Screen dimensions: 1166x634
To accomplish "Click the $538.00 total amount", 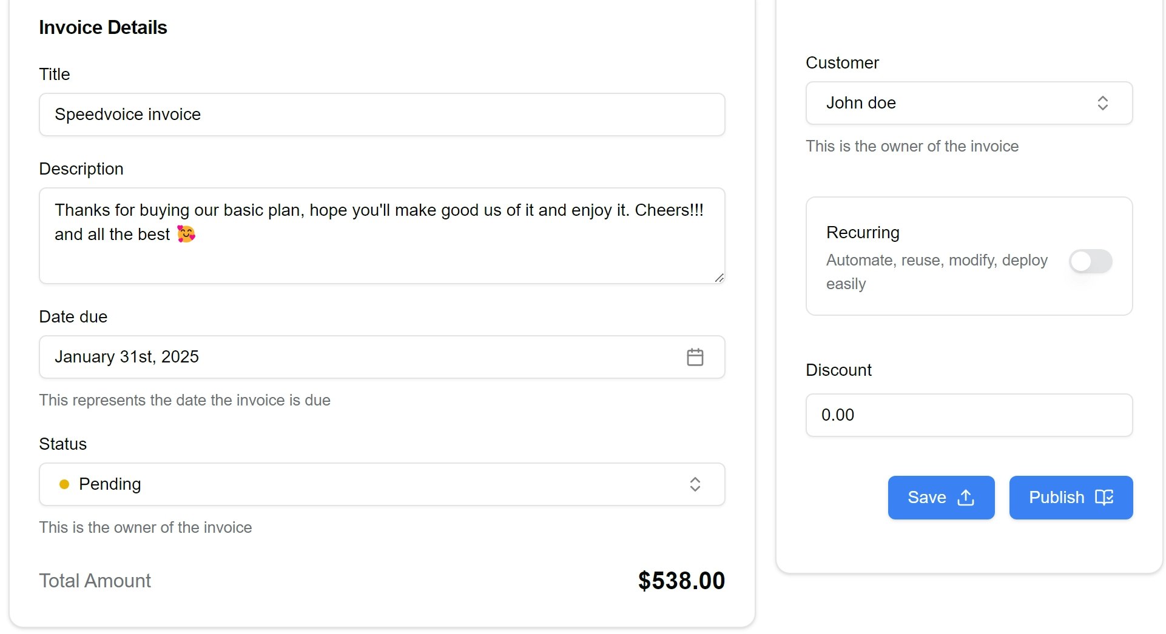I will 681,581.
